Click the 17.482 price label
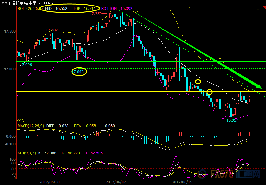The width and height of the screenshot is (266, 185). [x=52, y=30]
